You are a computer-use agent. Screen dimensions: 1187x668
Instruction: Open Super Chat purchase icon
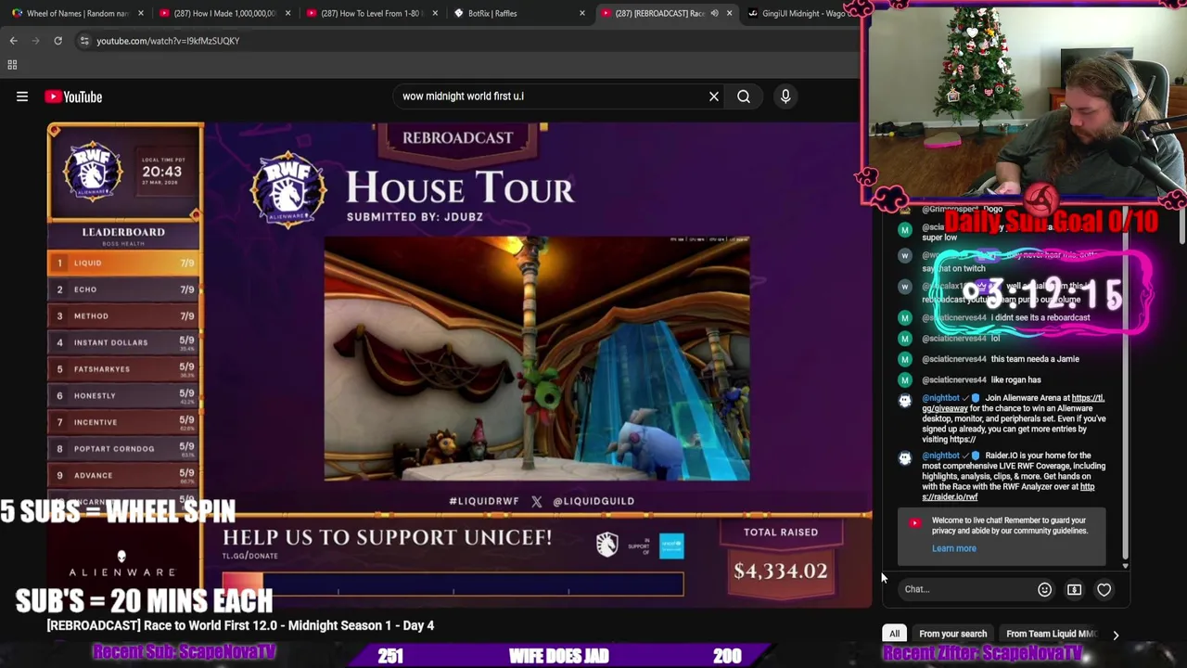pyautogui.click(x=1074, y=589)
